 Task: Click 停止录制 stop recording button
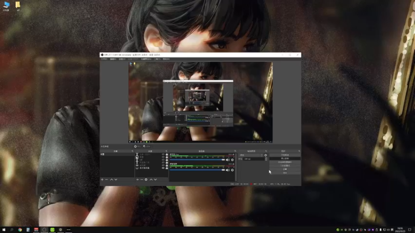click(x=285, y=158)
